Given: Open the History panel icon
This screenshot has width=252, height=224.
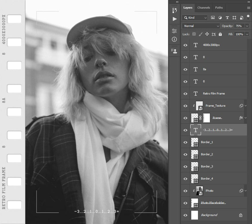Looking at the screenshot, I should tap(174, 10).
